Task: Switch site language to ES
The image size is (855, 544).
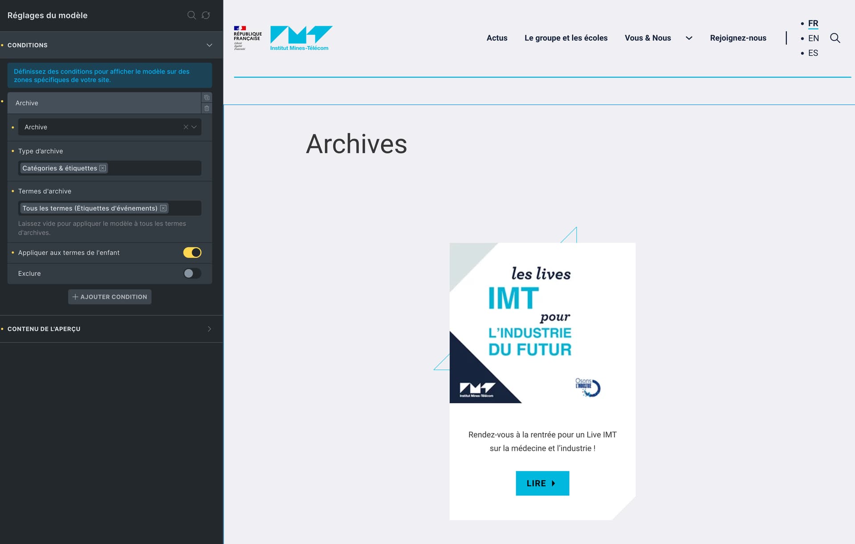Action: (x=813, y=53)
